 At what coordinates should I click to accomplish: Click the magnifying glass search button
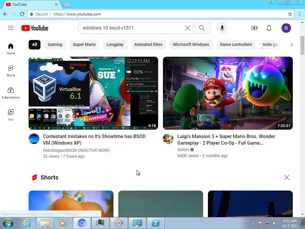click(202, 28)
